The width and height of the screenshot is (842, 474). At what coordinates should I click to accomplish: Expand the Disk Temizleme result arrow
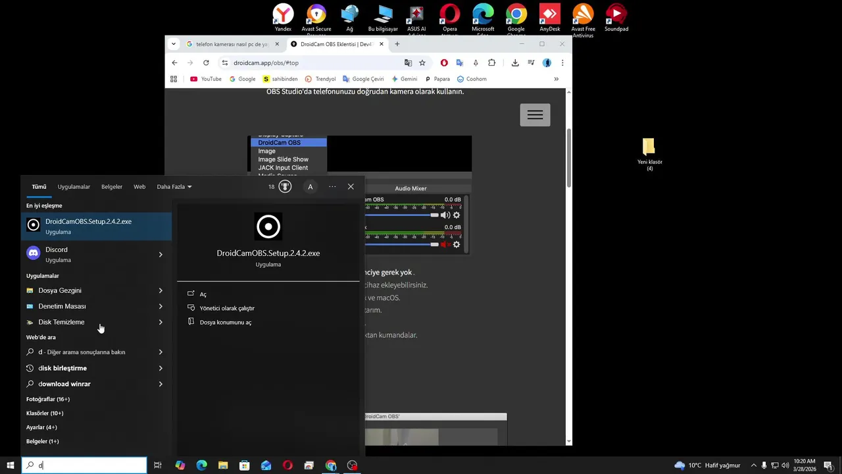click(161, 322)
